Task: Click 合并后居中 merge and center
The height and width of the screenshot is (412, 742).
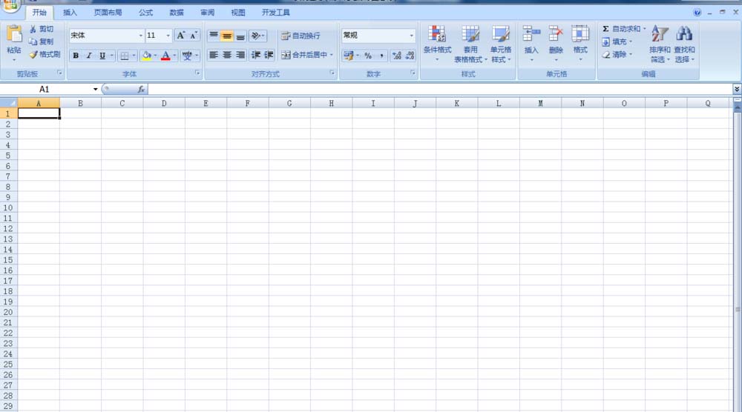Action: (304, 55)
